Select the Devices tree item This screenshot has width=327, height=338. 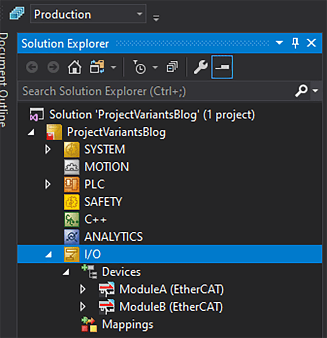click(x=121, y=272)
